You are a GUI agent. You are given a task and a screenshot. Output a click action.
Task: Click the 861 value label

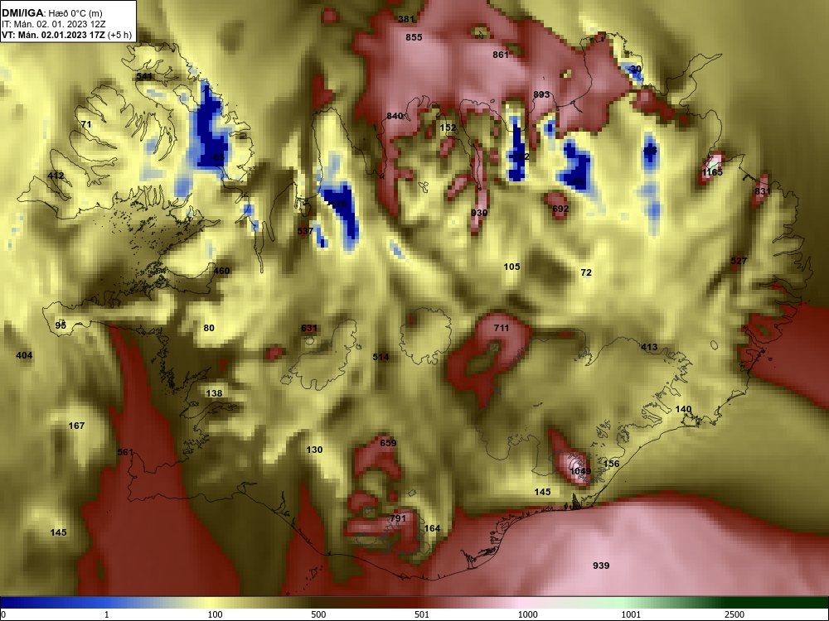(x=501, y=55)
